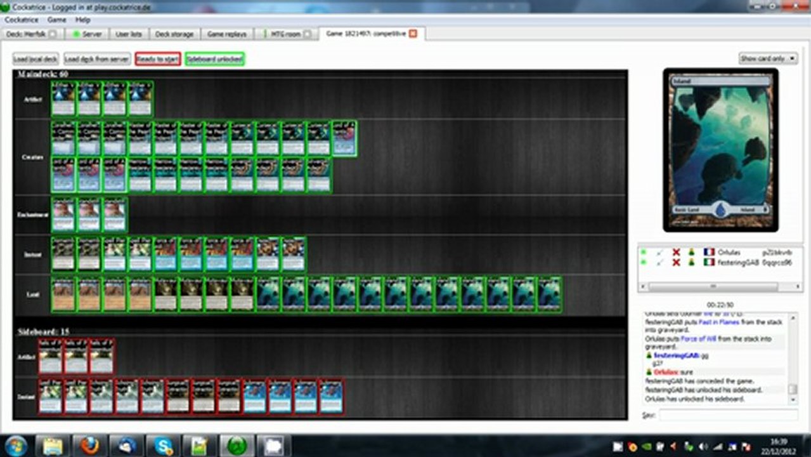811x457 pixels.
Task: Click the red Orlulas name in chat
Action: click(x=667, y=372)
